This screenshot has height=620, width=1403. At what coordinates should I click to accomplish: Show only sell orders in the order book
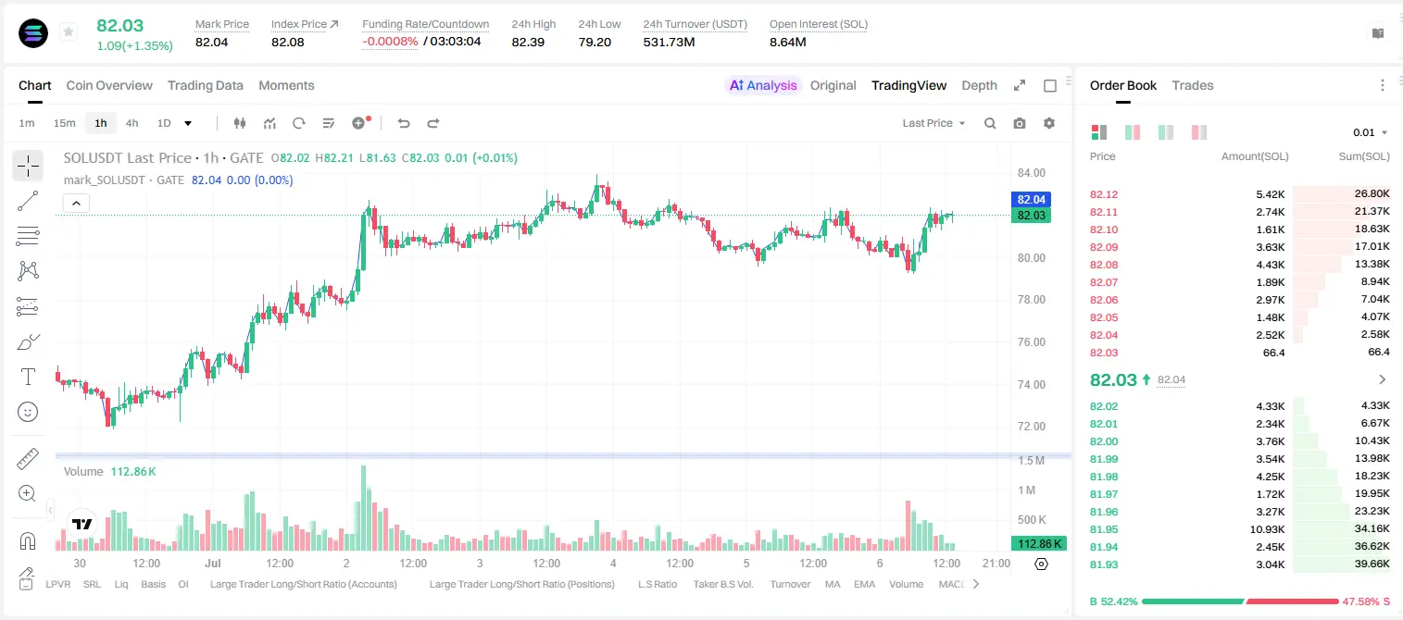coord(1199,132)
